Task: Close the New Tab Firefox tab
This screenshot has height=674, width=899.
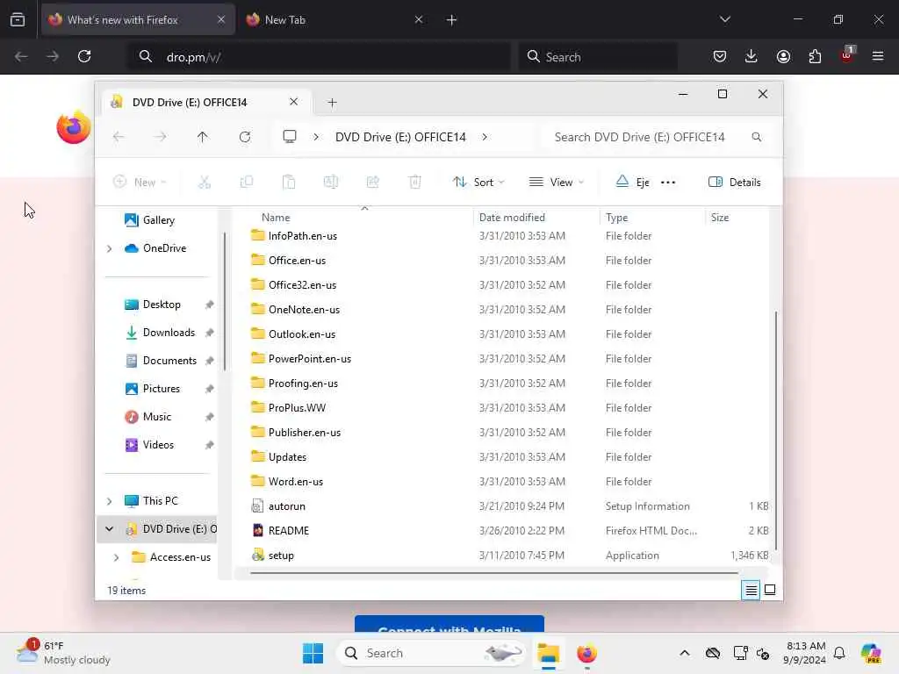Action: (x=419, y=19)
